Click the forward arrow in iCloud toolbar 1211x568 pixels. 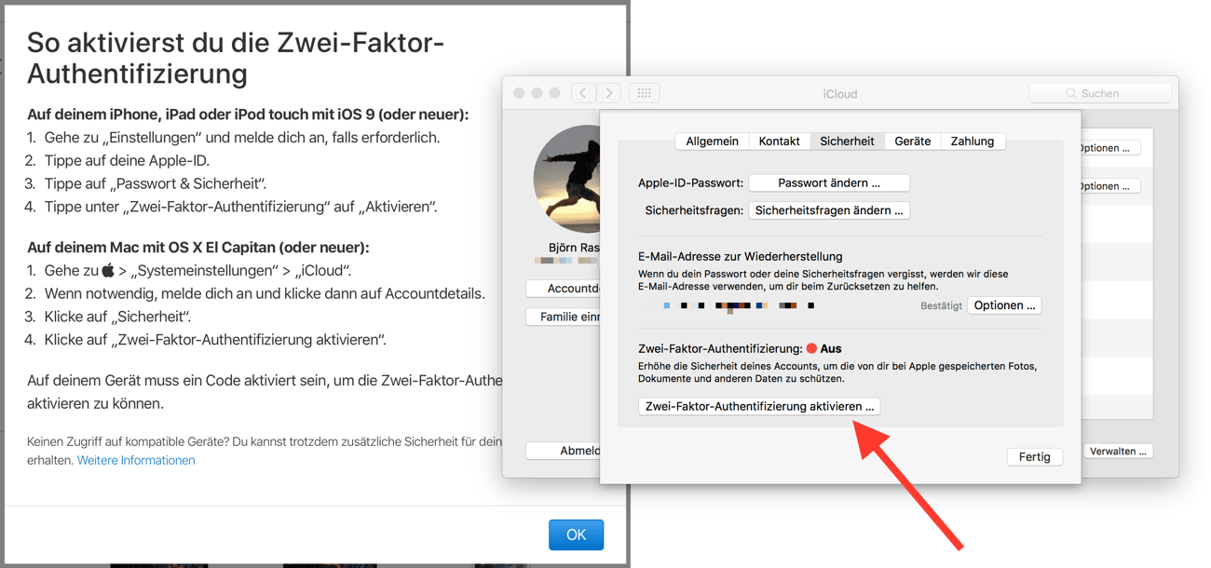608,93
